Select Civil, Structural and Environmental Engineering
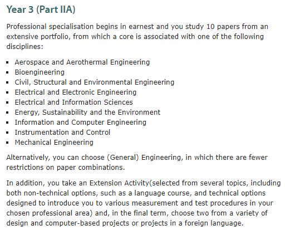 (x=95, y=82)
